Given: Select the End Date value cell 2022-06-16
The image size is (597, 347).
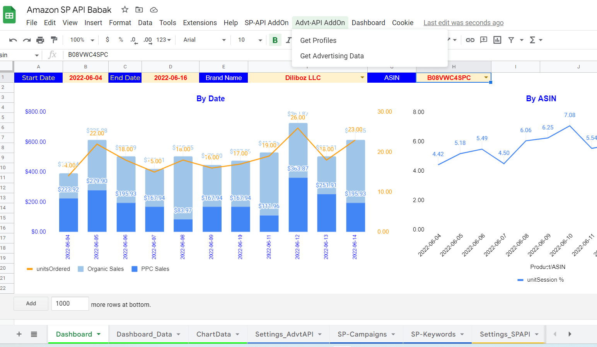Looking at the screenshot, I should point(171,78).
